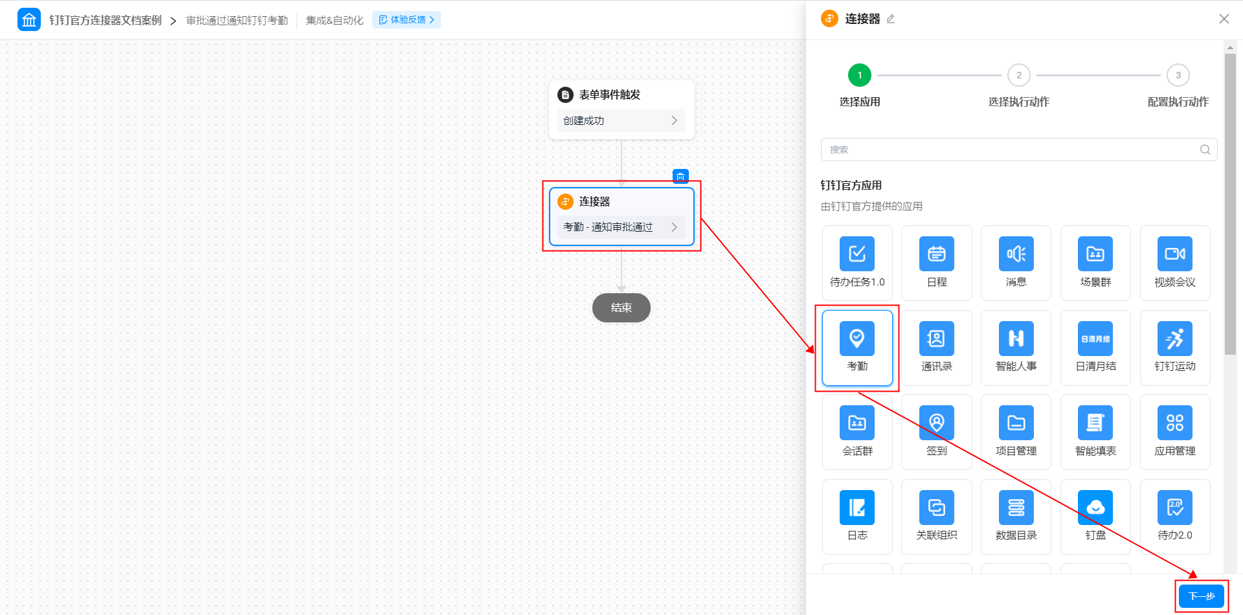This screenshot has height=615, width=1243.
Task: Click the 审批通过通知钉钉考勤 breadcrumb
Action: (237, 20)
